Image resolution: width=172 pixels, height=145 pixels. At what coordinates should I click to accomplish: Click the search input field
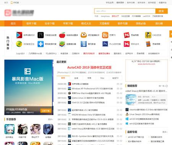pos(125,11)
